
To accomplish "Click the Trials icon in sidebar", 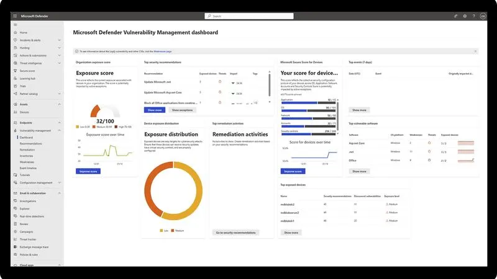I will 15,86.
